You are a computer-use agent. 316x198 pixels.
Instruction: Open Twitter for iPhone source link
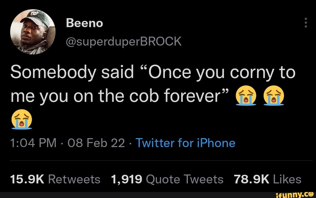[186, 143]
